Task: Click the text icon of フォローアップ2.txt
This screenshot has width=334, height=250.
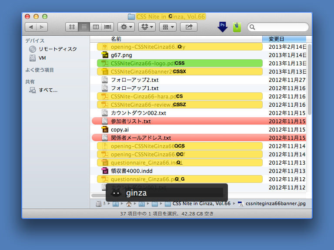Action: coord(105,80)
